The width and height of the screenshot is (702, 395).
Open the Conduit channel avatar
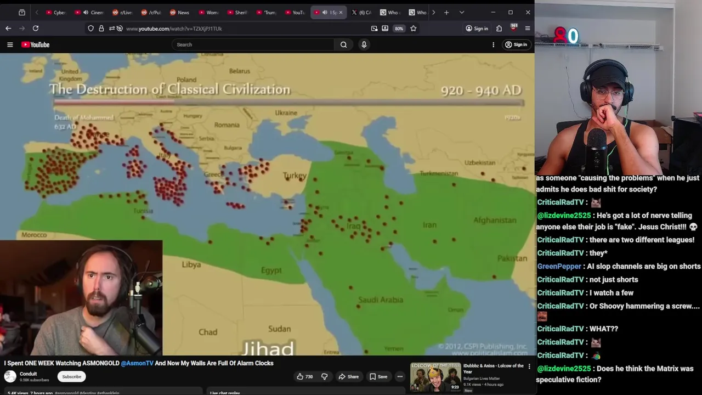click(x=10, y=376)
